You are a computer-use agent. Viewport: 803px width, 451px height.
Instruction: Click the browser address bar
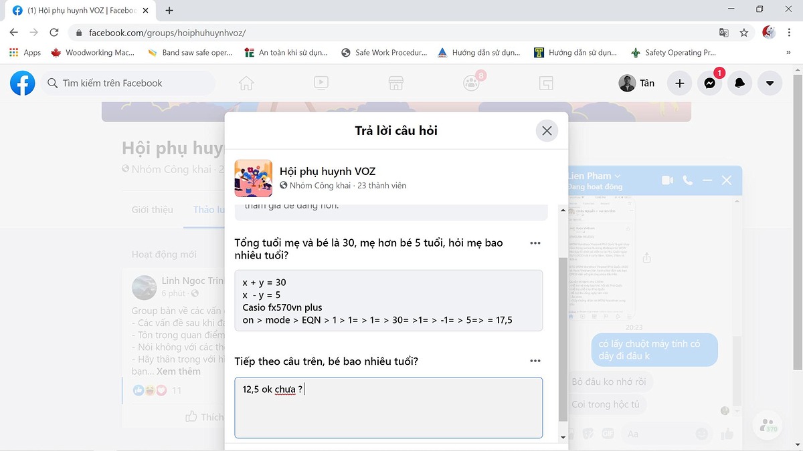(x=395, y=32)
